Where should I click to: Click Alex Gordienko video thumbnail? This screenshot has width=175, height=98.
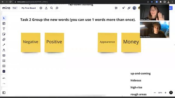pos(154,30)
